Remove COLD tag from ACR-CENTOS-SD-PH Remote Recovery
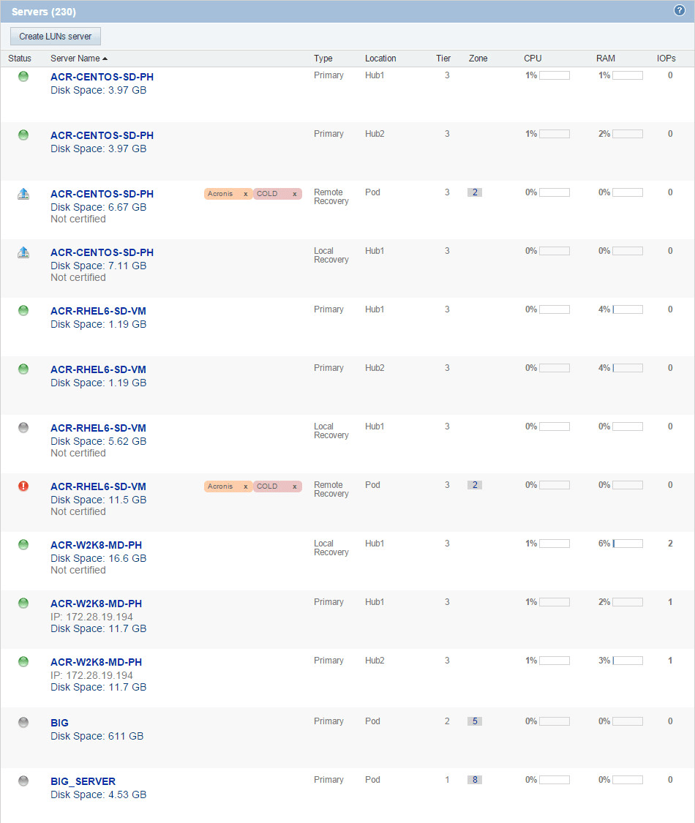 coord(295,194)
